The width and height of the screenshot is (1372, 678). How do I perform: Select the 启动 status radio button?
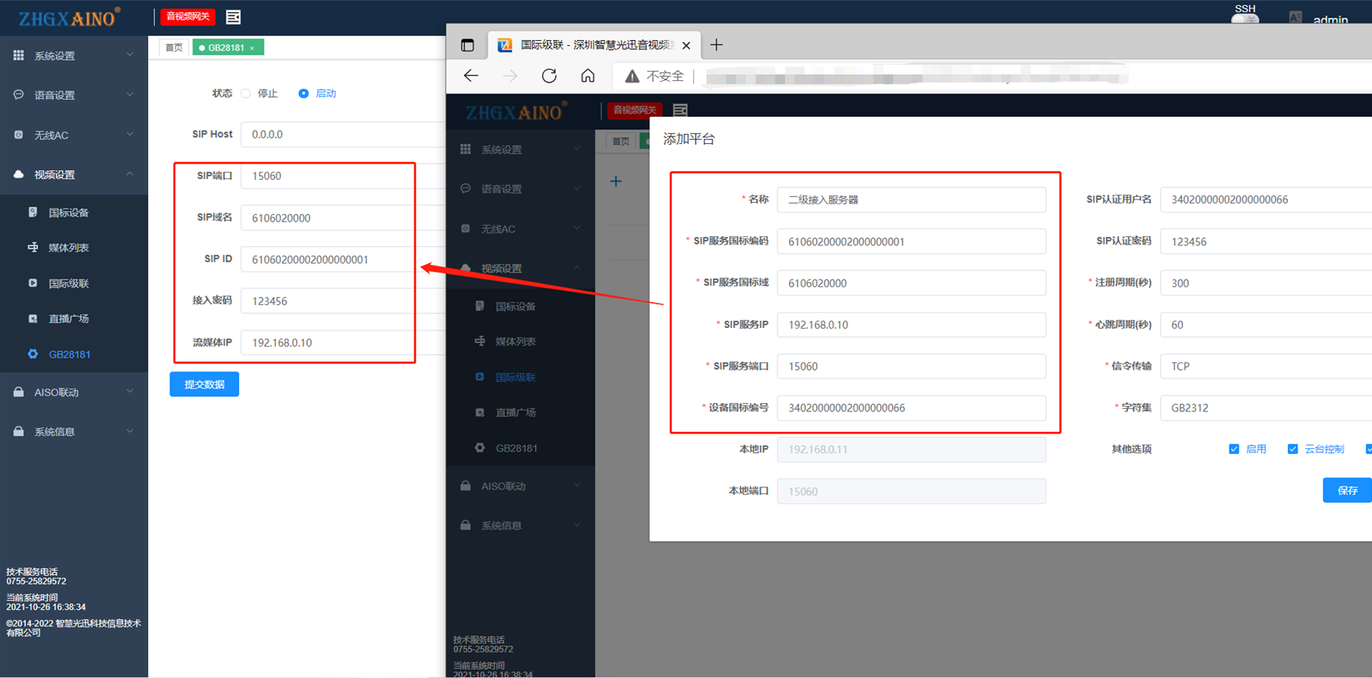tap(304, 94)
